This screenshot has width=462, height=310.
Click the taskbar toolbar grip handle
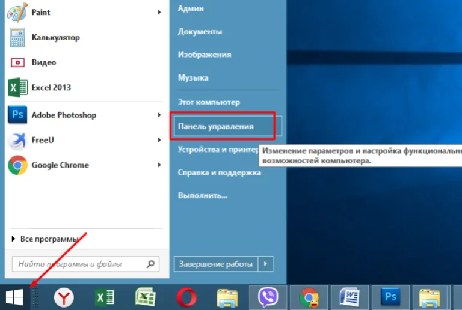[x=35, y=297]
